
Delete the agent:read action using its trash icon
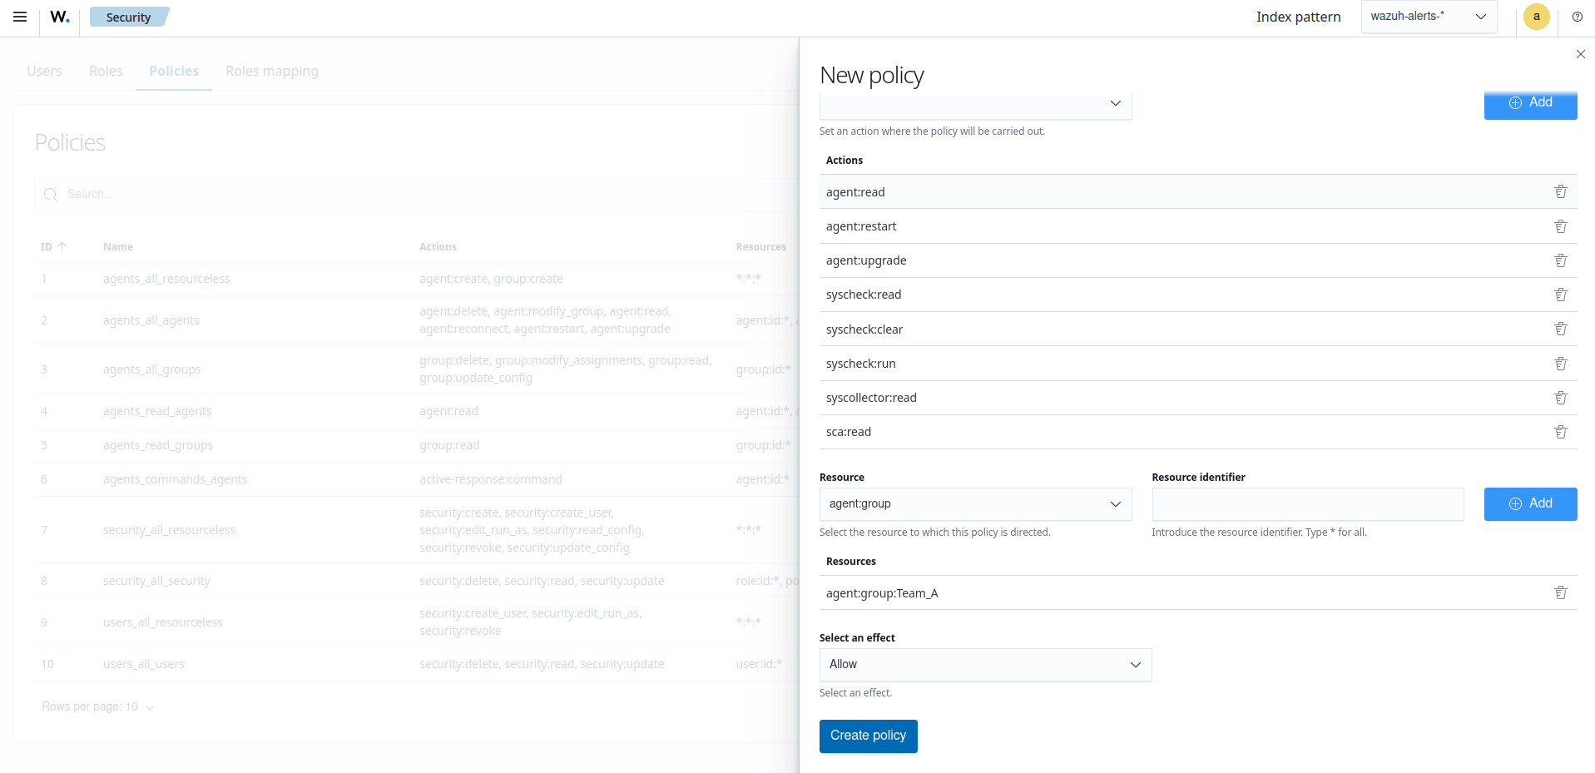(x=1560, y=191)
